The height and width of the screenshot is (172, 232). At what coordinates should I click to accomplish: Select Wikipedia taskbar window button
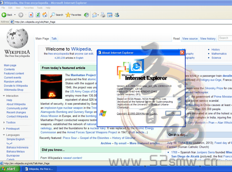pyautogui.click(x=39, y=169)
